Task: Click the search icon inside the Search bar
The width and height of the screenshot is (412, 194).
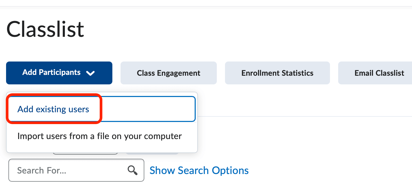Action: click(x=133, y=170)
